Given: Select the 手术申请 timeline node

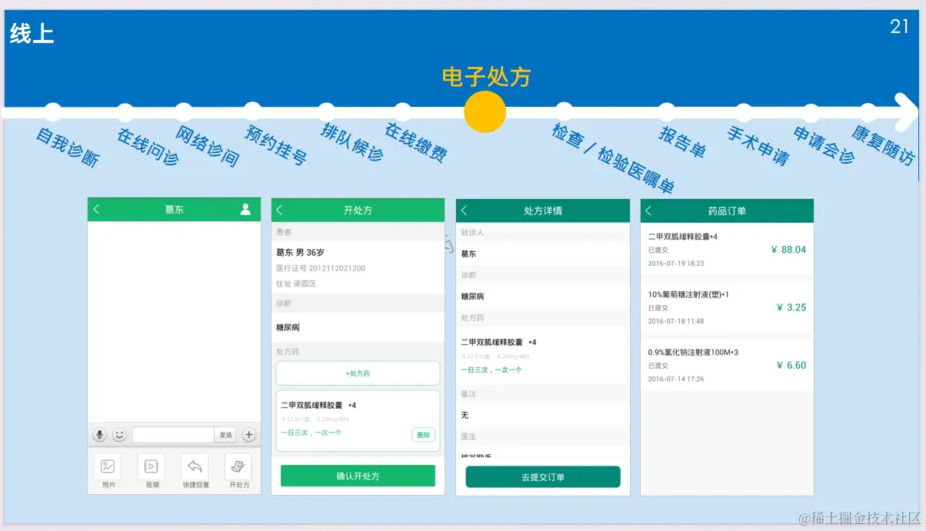Looking at the screenshot, I should [743, 112].
